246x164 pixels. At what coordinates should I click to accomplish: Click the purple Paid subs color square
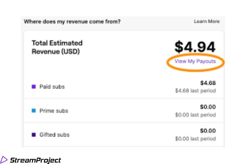coord(34,87)
